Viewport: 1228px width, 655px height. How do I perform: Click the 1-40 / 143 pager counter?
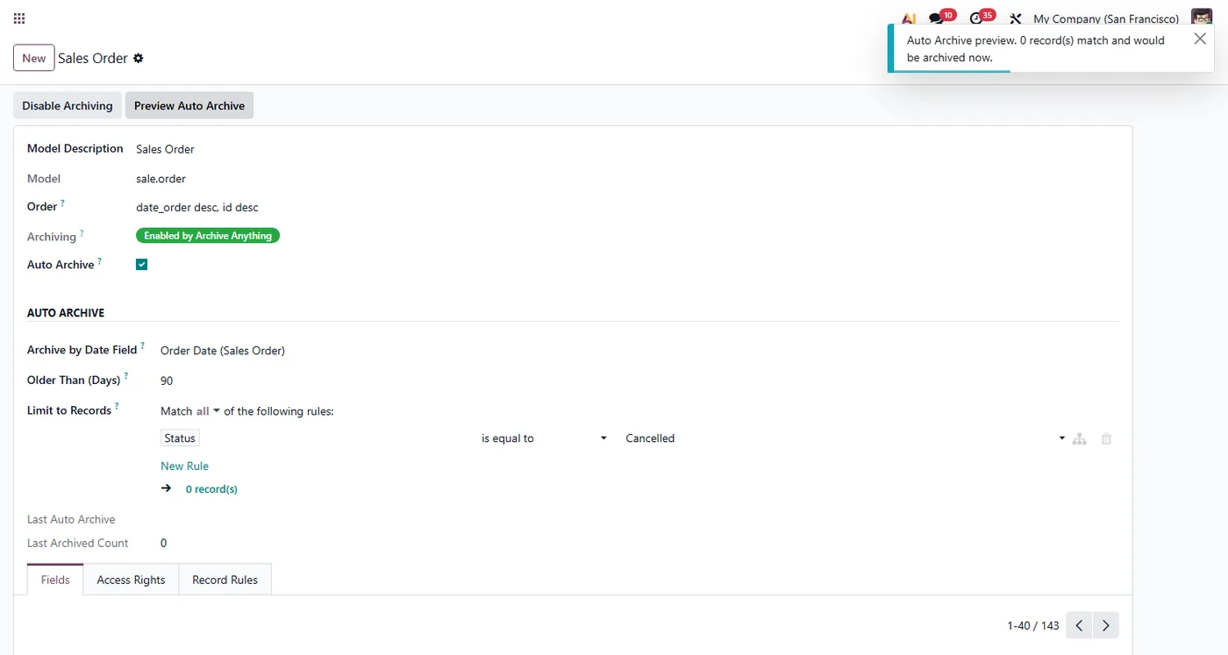(x=1033, y=626)
